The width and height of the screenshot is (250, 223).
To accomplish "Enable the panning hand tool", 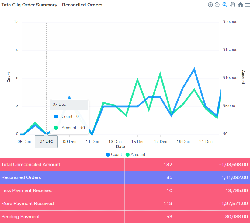I will (232, 5).
